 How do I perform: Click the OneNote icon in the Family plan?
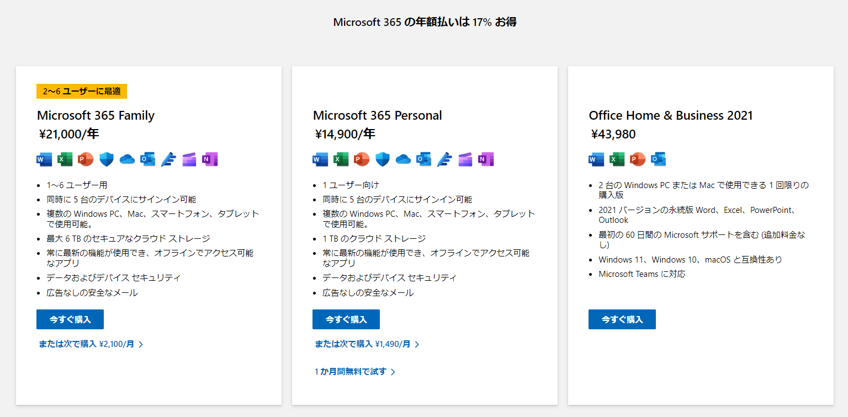pos(210,159)
